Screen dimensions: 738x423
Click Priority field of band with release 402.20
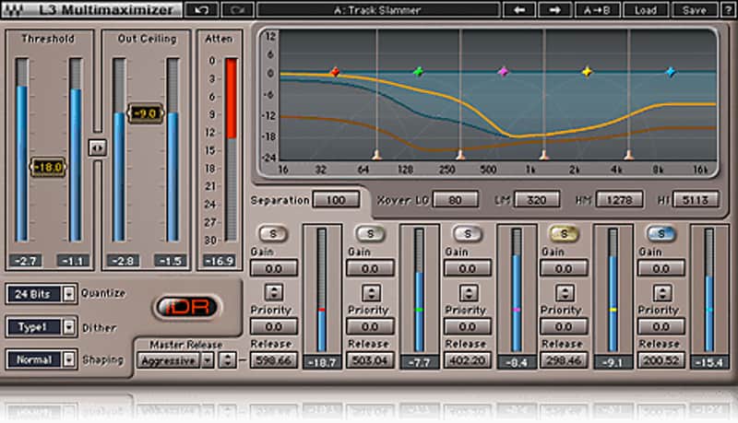[468, 326]
